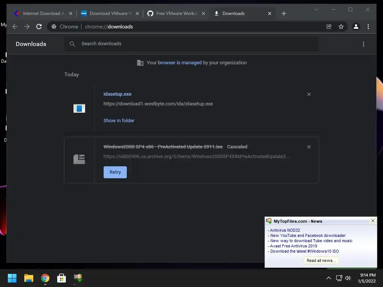Remove the canceled Windows2000 ISO entry

[x=309, y=147]
